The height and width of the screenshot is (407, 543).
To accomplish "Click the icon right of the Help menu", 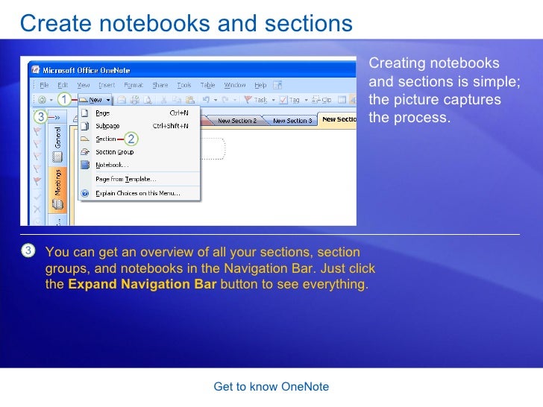I will [x=277, y=85].
